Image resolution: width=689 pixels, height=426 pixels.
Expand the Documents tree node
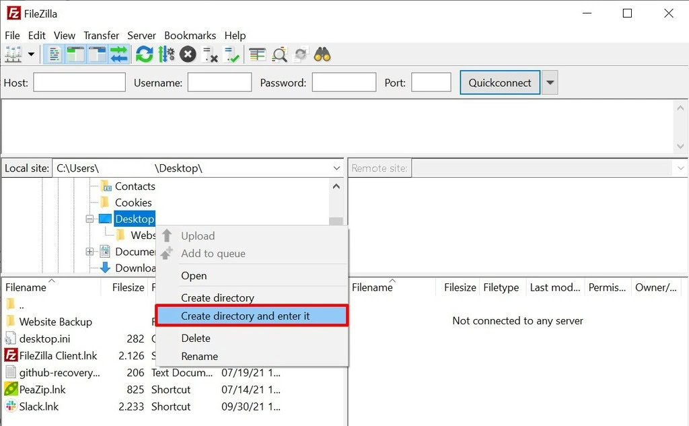point(90,251)
